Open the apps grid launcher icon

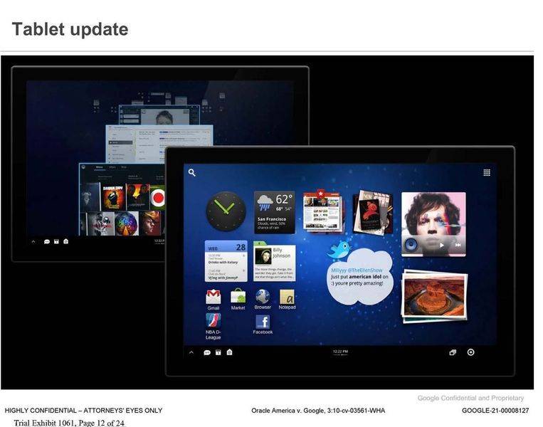point(487,172)
